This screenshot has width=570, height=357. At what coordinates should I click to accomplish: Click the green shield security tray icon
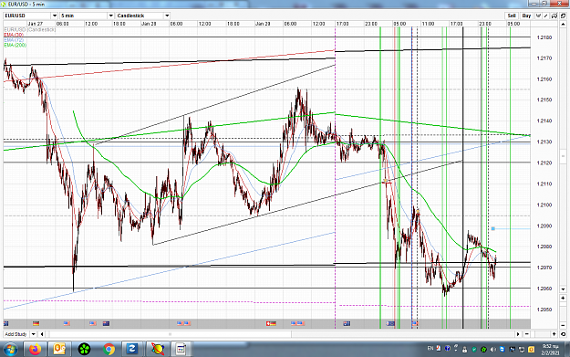tap(474, 350)
